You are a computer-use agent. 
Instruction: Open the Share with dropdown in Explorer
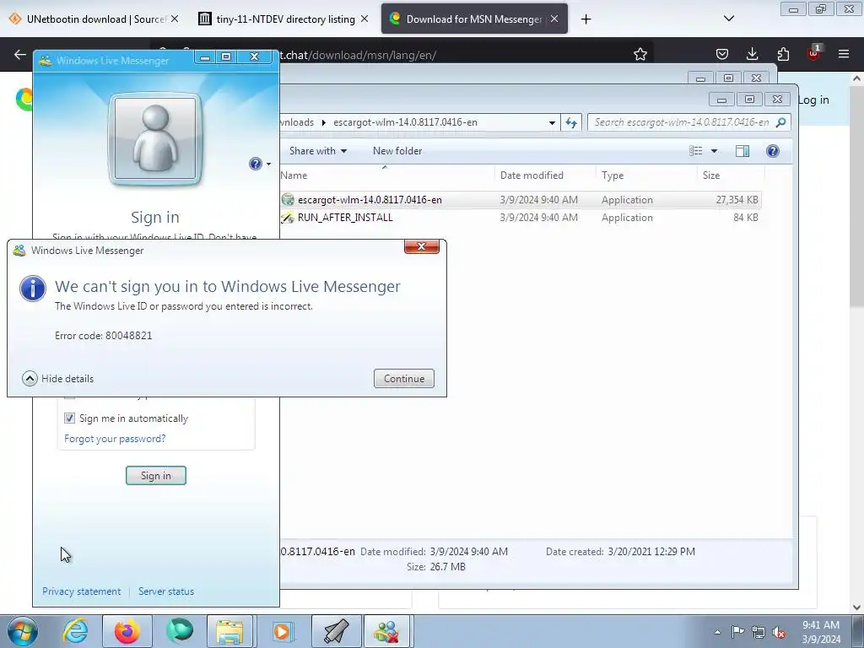point(318,151)
